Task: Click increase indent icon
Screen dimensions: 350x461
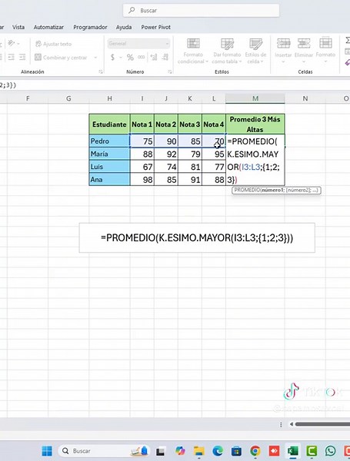Action: (22, 57)
